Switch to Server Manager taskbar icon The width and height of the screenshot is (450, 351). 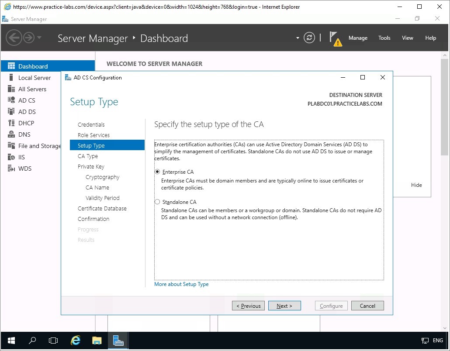pyautogui.click(x=118, y=341)
